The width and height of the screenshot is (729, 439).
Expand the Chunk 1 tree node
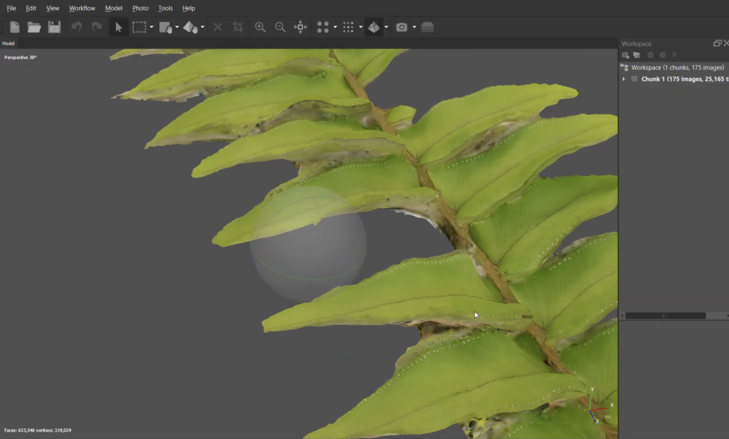(x=624, y=79)
